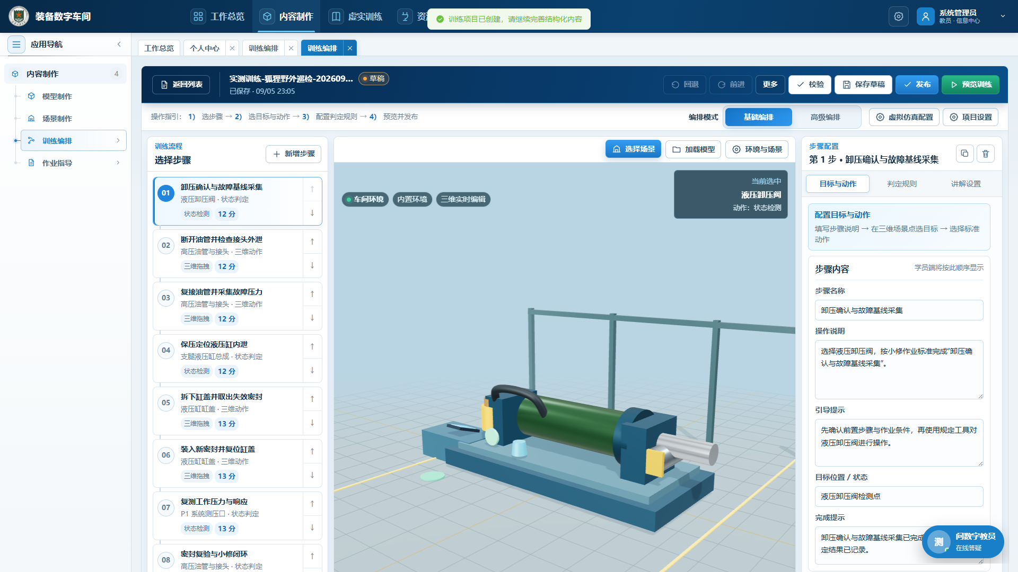Screen dimensions: 1018x572
Task: Switch to the 工作总览 page tab
Action: 159,48
